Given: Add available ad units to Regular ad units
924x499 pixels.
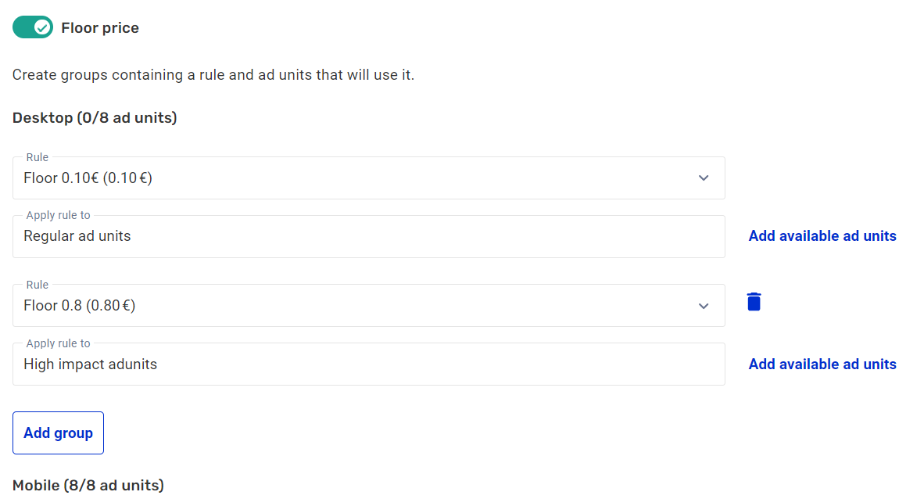Looking at the screenshot, I should click(822, 236).
